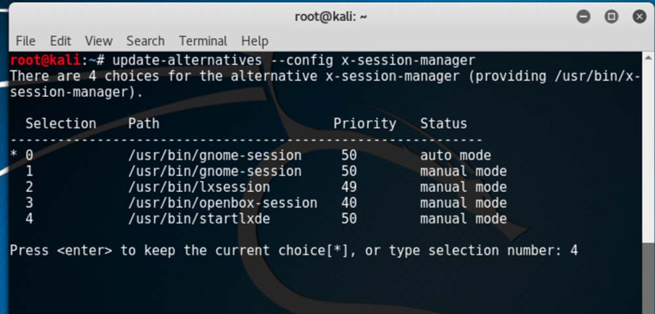Click the root@kali title bar text
This screenshot has height=314, width=655.
click(331, 16)
